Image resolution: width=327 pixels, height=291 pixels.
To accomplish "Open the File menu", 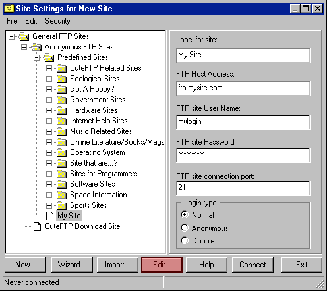I will (x=12, y=21).
